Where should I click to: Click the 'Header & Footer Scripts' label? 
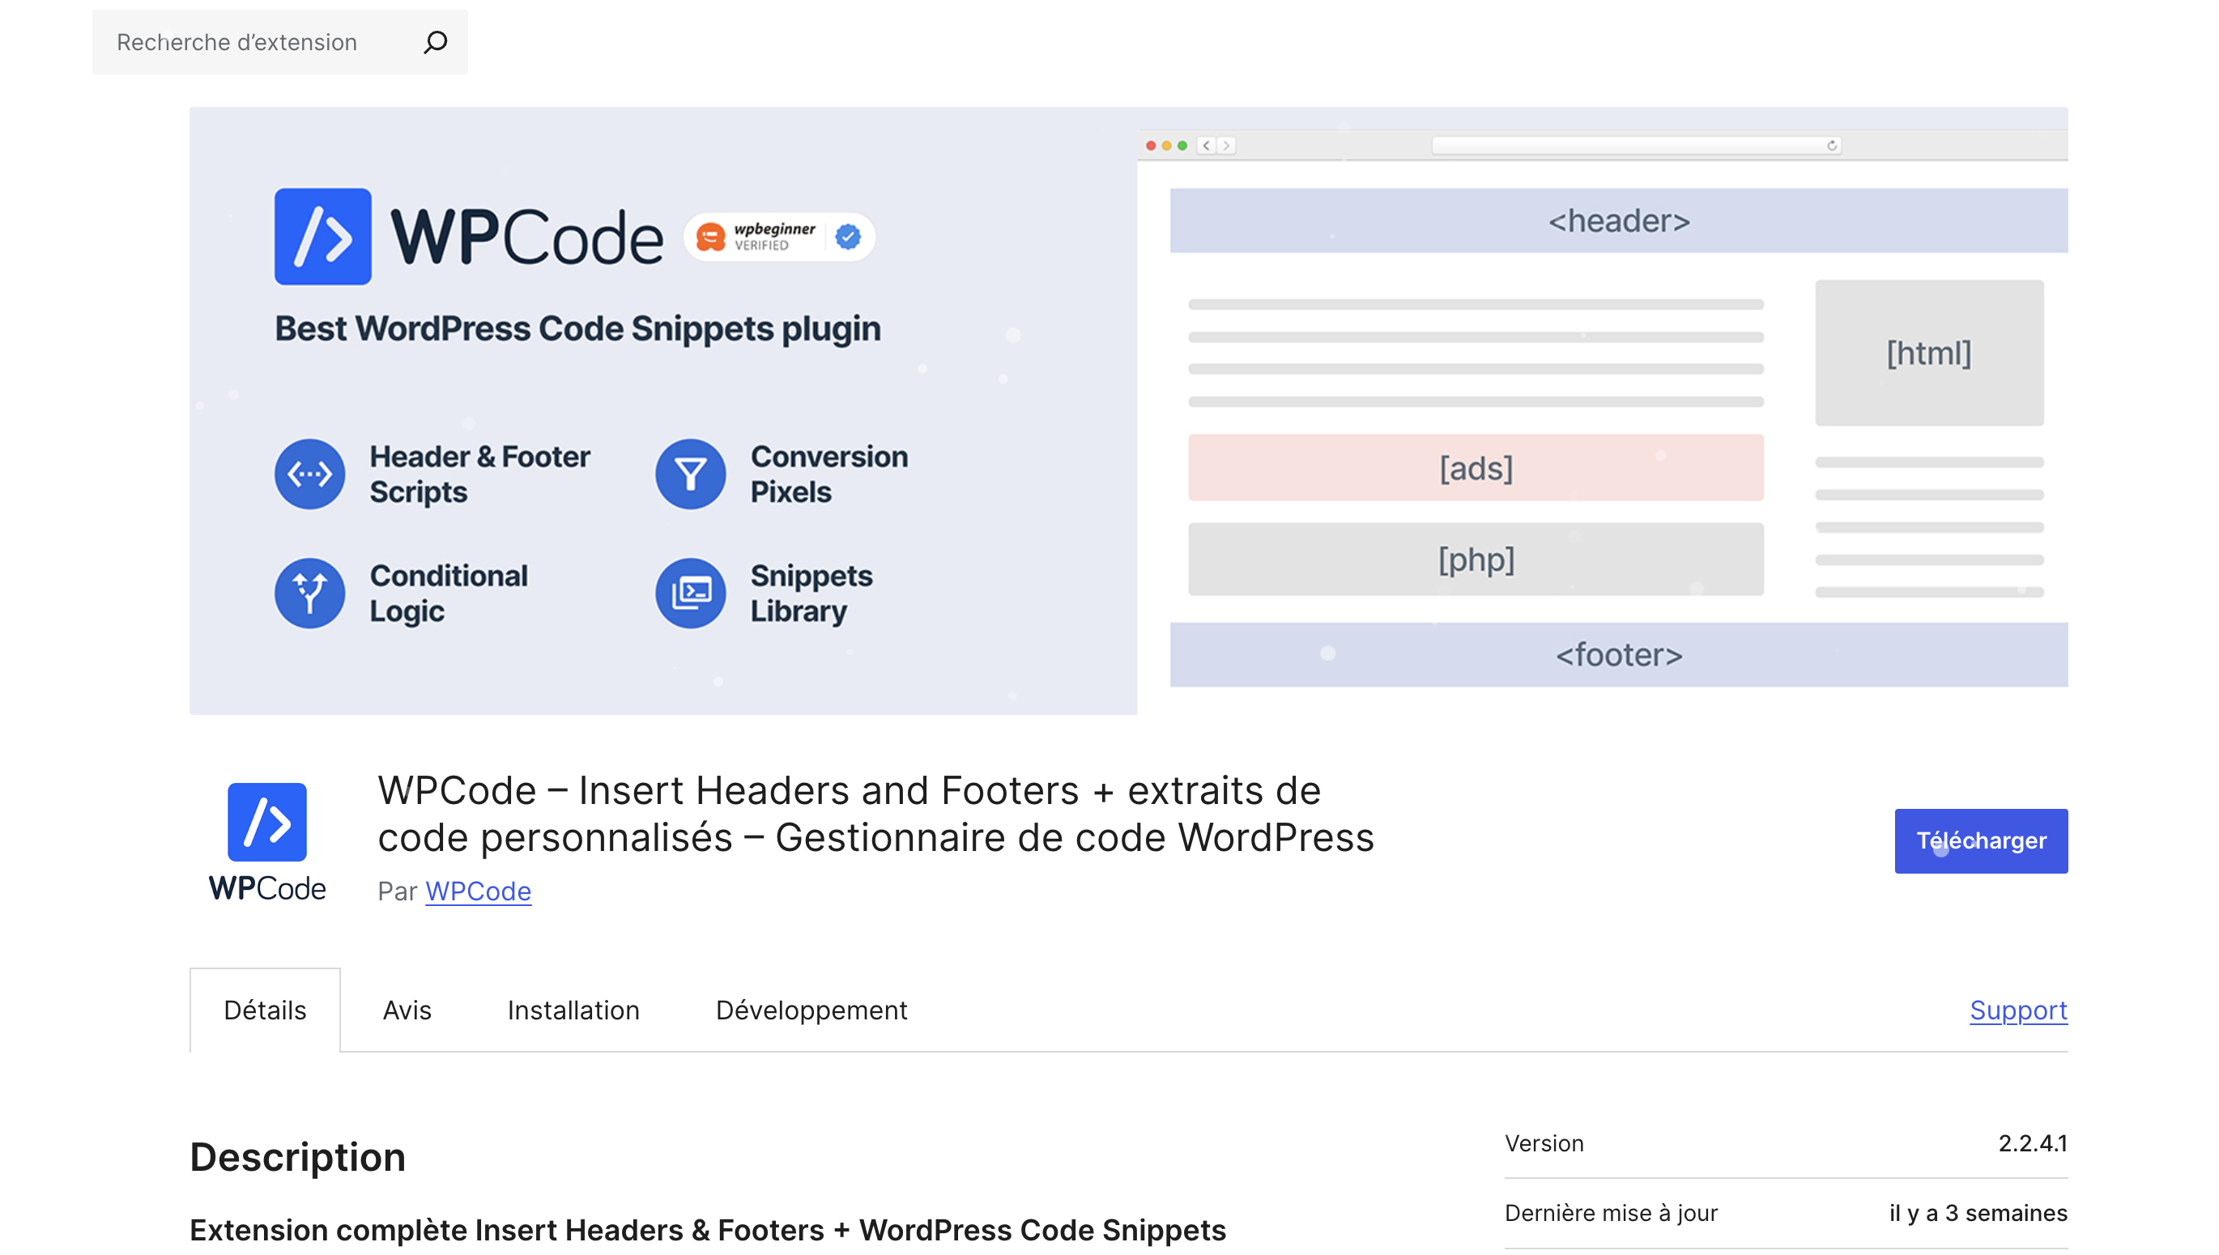pos(479,474)
